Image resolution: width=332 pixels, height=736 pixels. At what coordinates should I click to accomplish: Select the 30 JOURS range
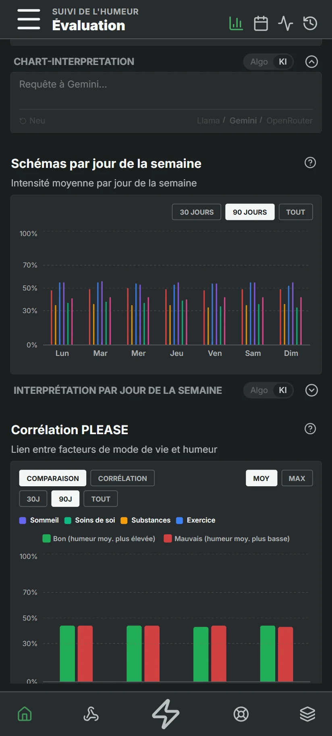[197, 212]
